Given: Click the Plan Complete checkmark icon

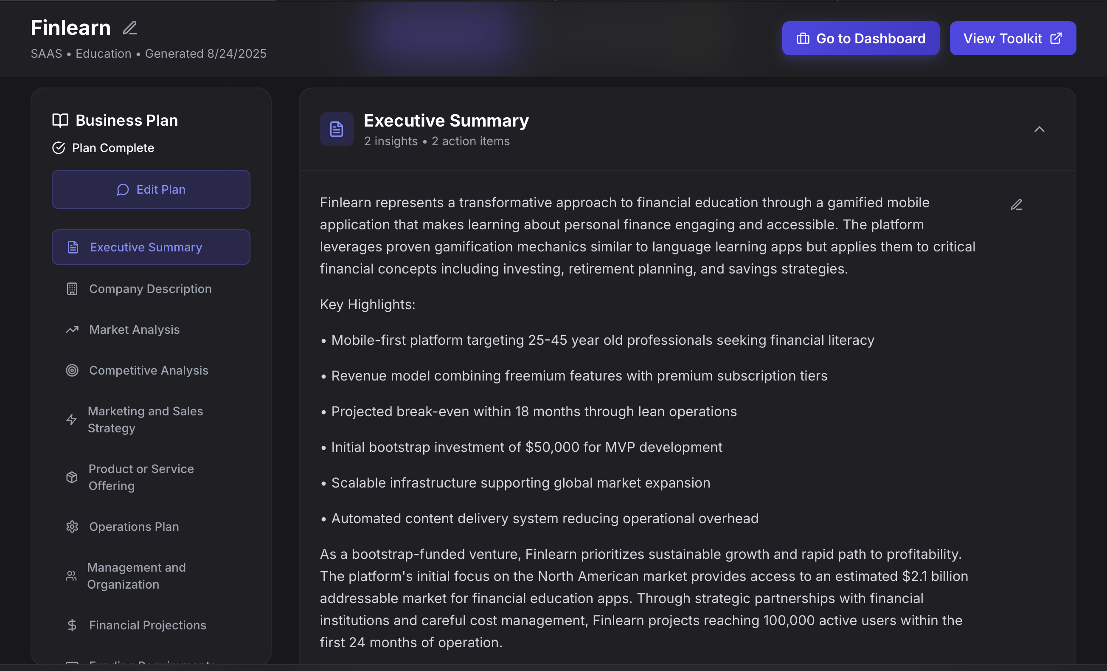Looking at the screenshot, I should pos(59,148).
